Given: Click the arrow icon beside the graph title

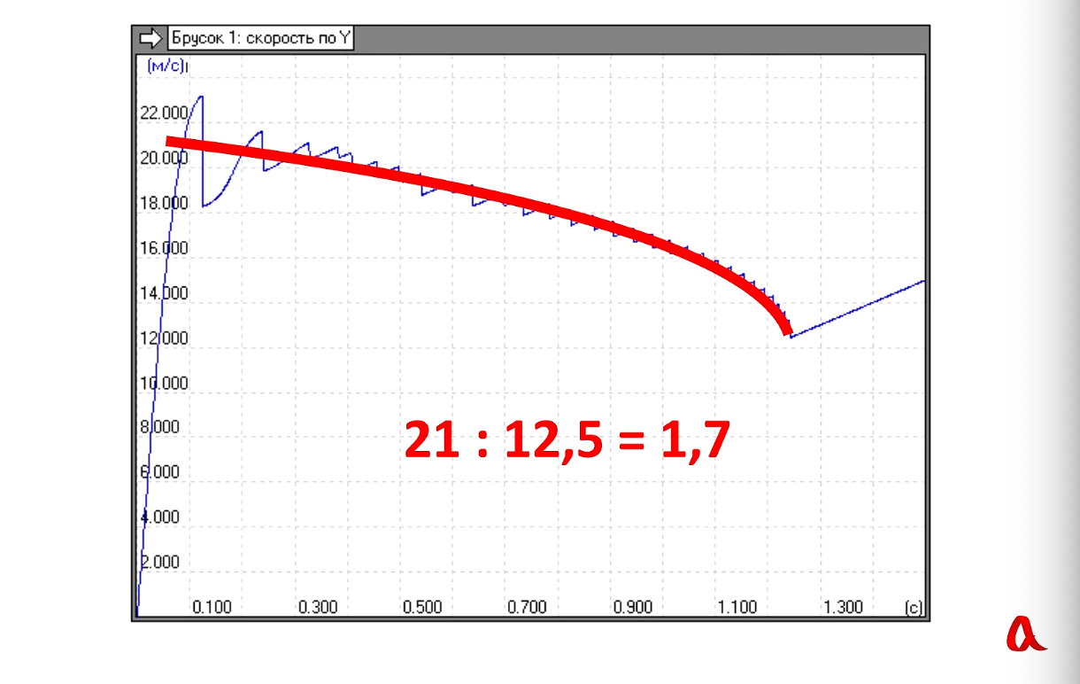Looking at the screenshot, I should [151, 38].
